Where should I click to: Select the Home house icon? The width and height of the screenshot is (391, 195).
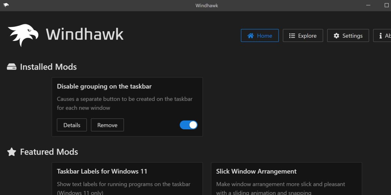[250, 36]
